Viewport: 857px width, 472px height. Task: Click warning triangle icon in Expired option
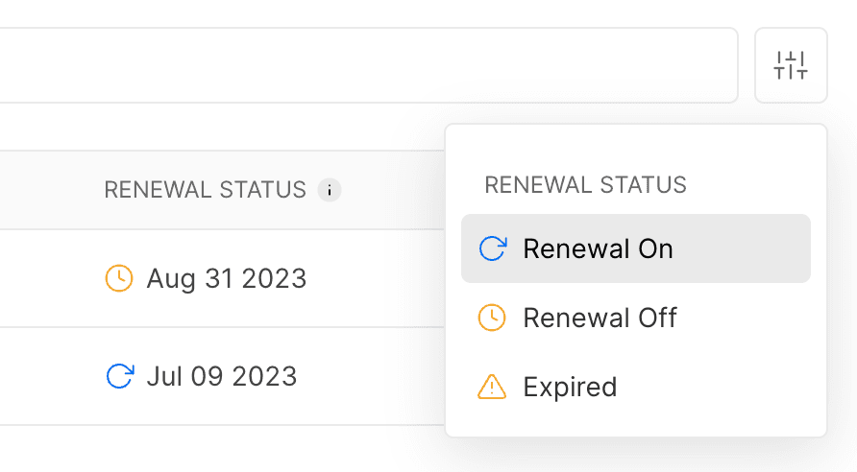pyautogui.click(x=492, y=387)
